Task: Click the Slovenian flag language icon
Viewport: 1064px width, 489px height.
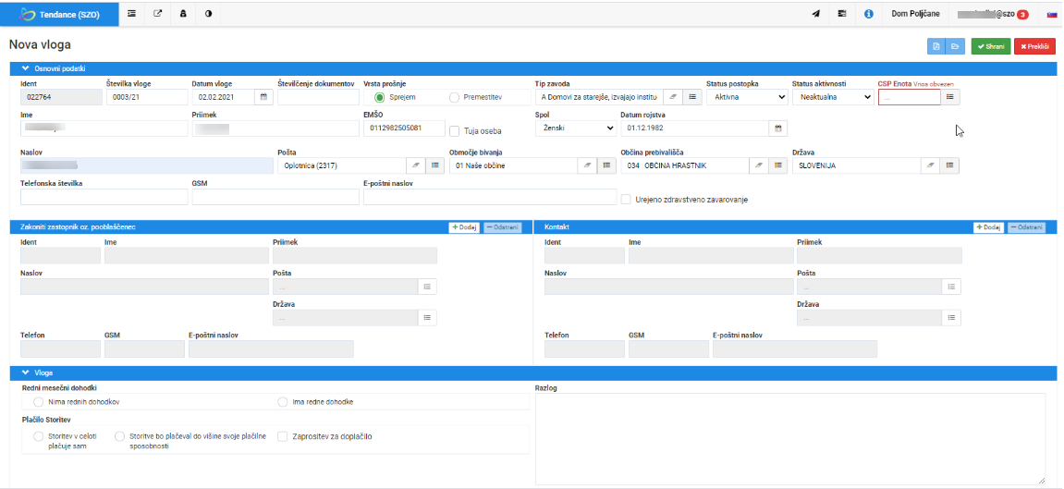Action: click(1051, 14)
